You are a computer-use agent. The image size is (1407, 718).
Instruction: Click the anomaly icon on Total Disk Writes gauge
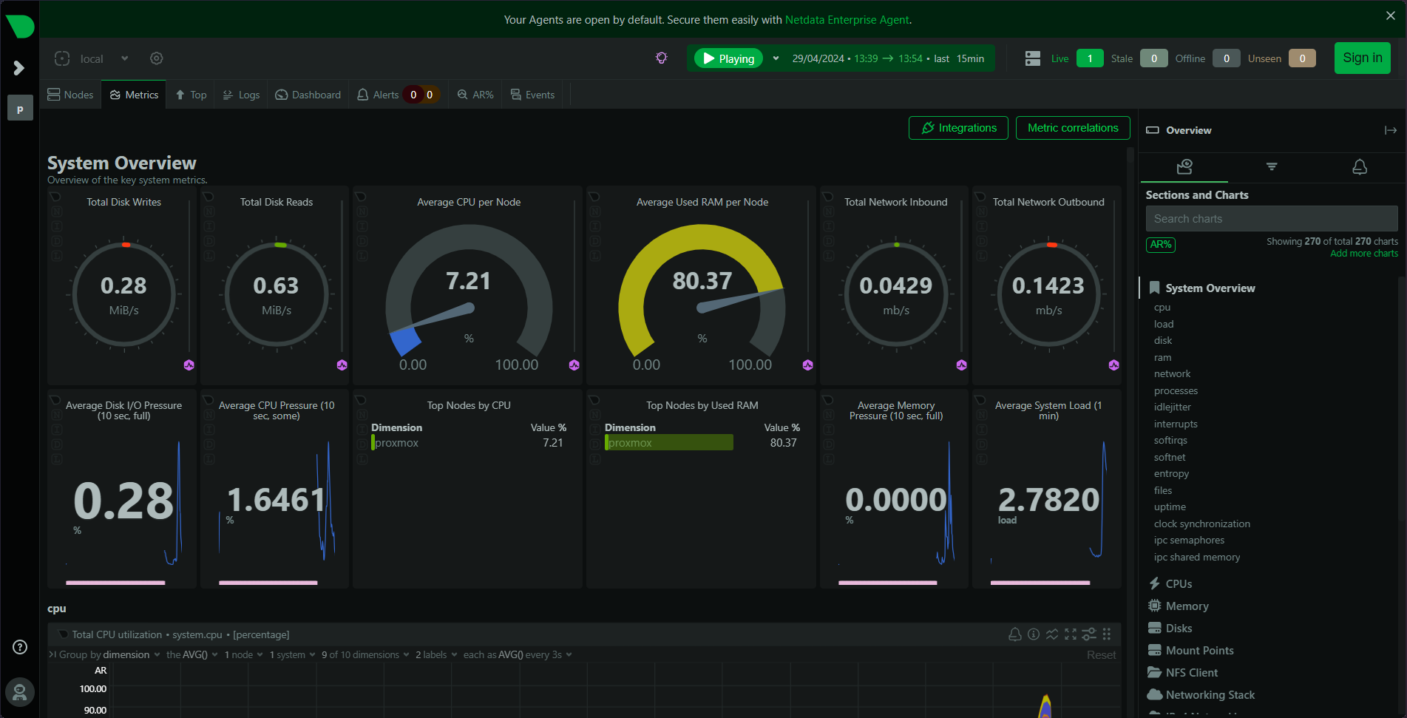coord(189,365)
